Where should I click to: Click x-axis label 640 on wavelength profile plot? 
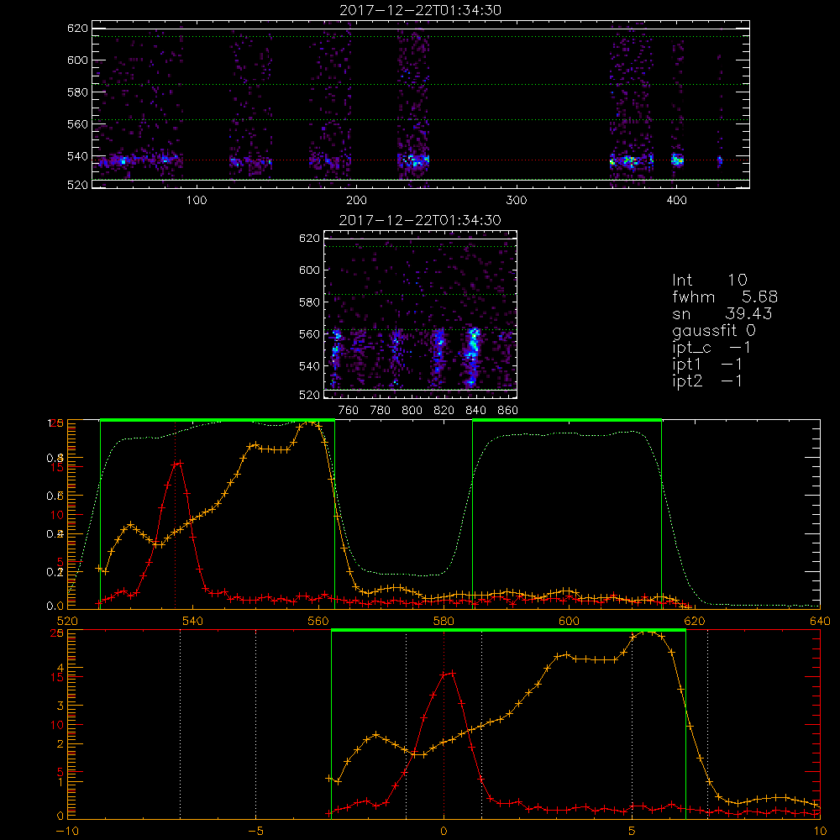[x=820, y=621]
